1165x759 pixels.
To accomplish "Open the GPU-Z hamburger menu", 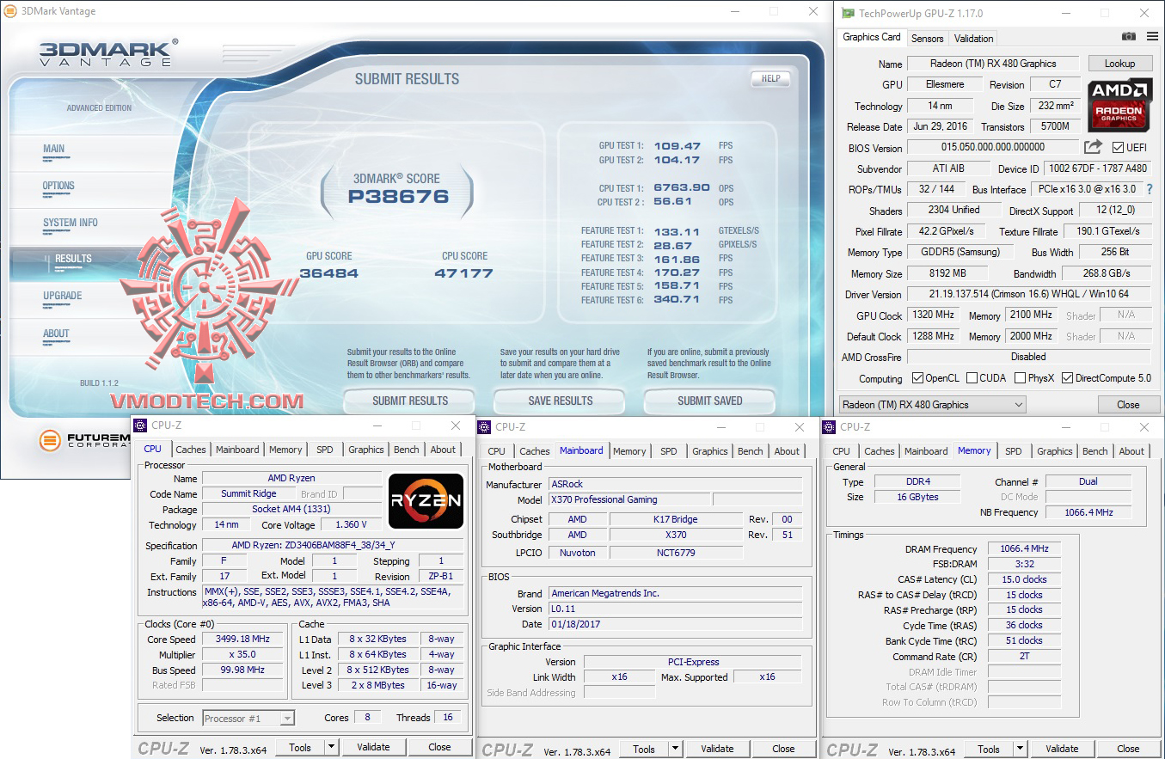I will (1153, 36).
